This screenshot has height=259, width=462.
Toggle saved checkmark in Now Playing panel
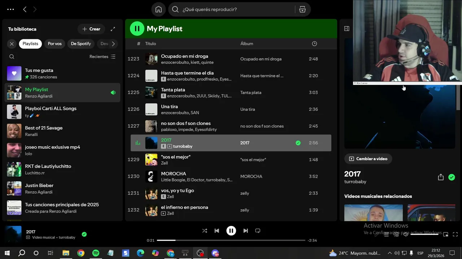point(452,177)
